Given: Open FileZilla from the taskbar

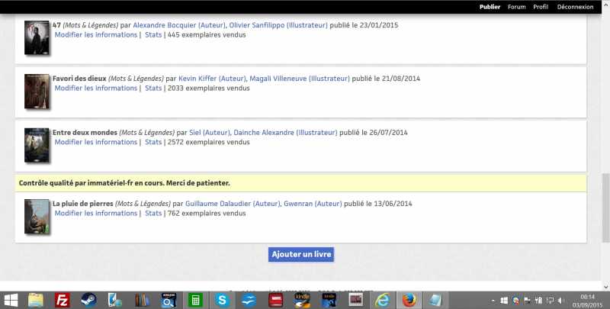Looking at the screenshot, I should tap(63, 300).
